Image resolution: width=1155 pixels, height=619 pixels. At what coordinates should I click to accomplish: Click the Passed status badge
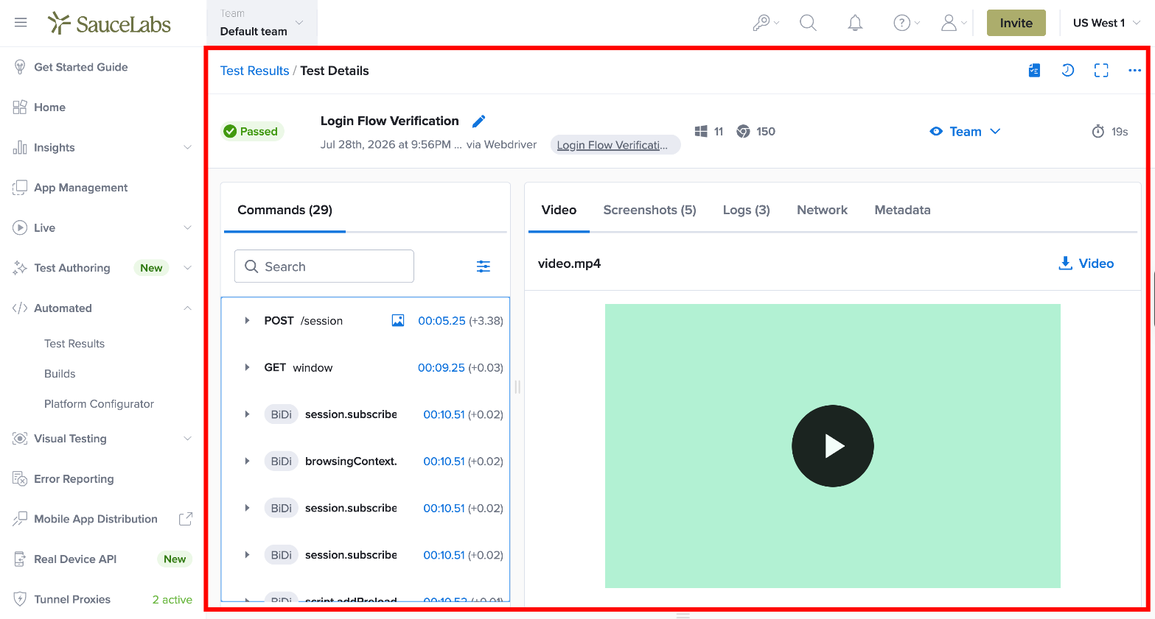coord(252,132)
